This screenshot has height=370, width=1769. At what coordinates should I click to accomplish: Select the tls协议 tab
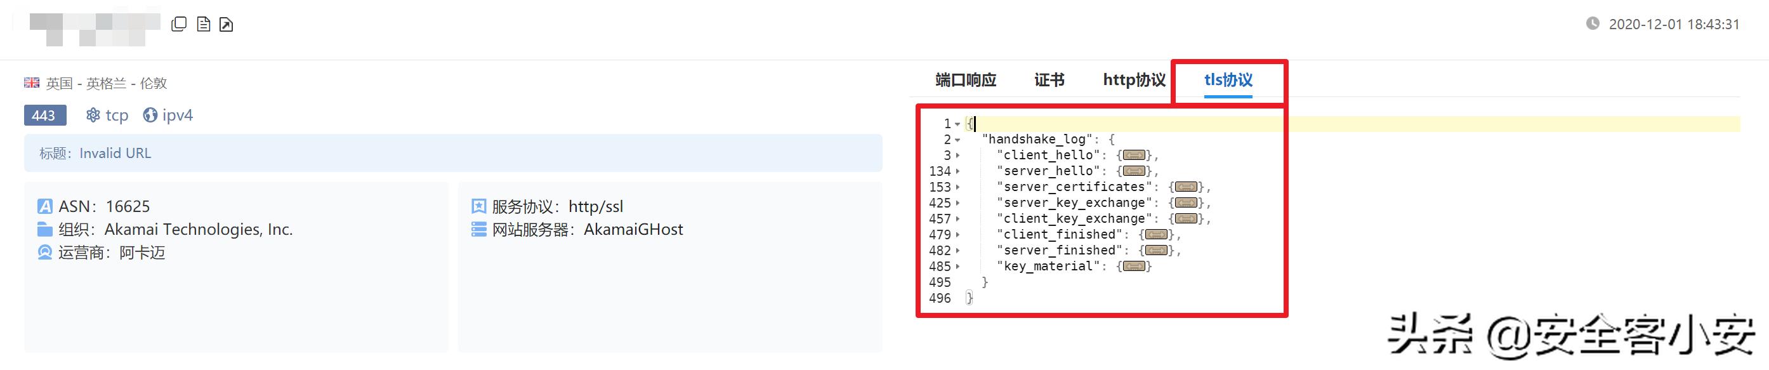tap(1228, 79)
